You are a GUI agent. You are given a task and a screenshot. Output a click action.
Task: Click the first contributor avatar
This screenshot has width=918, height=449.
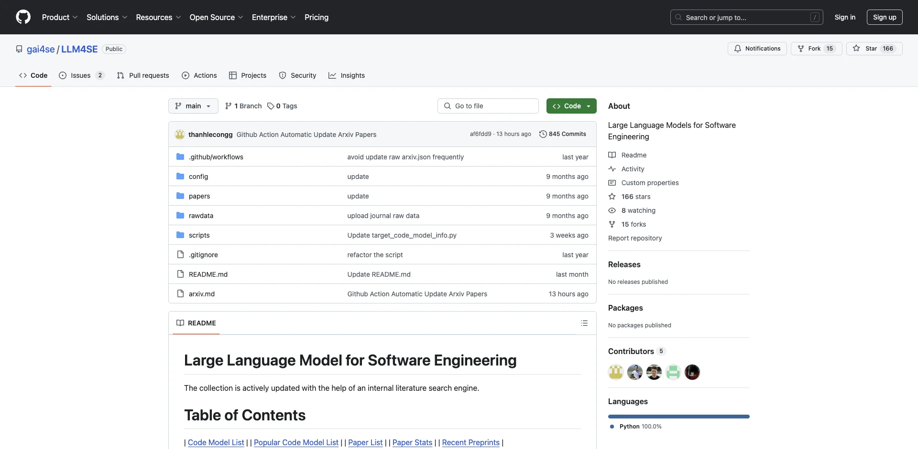[x=616, y=372]
